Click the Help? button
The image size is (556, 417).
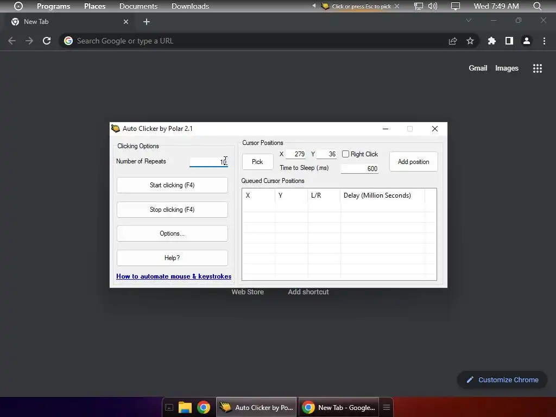172,258
